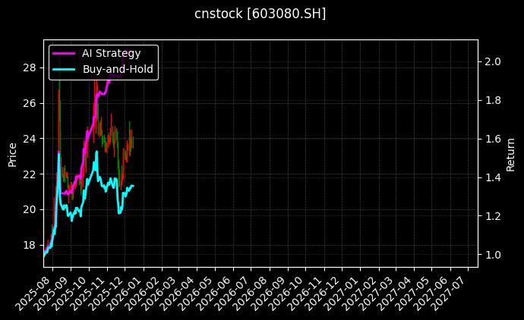
Task: Click the 2.0 return tick label
Action: coord(493,61)
